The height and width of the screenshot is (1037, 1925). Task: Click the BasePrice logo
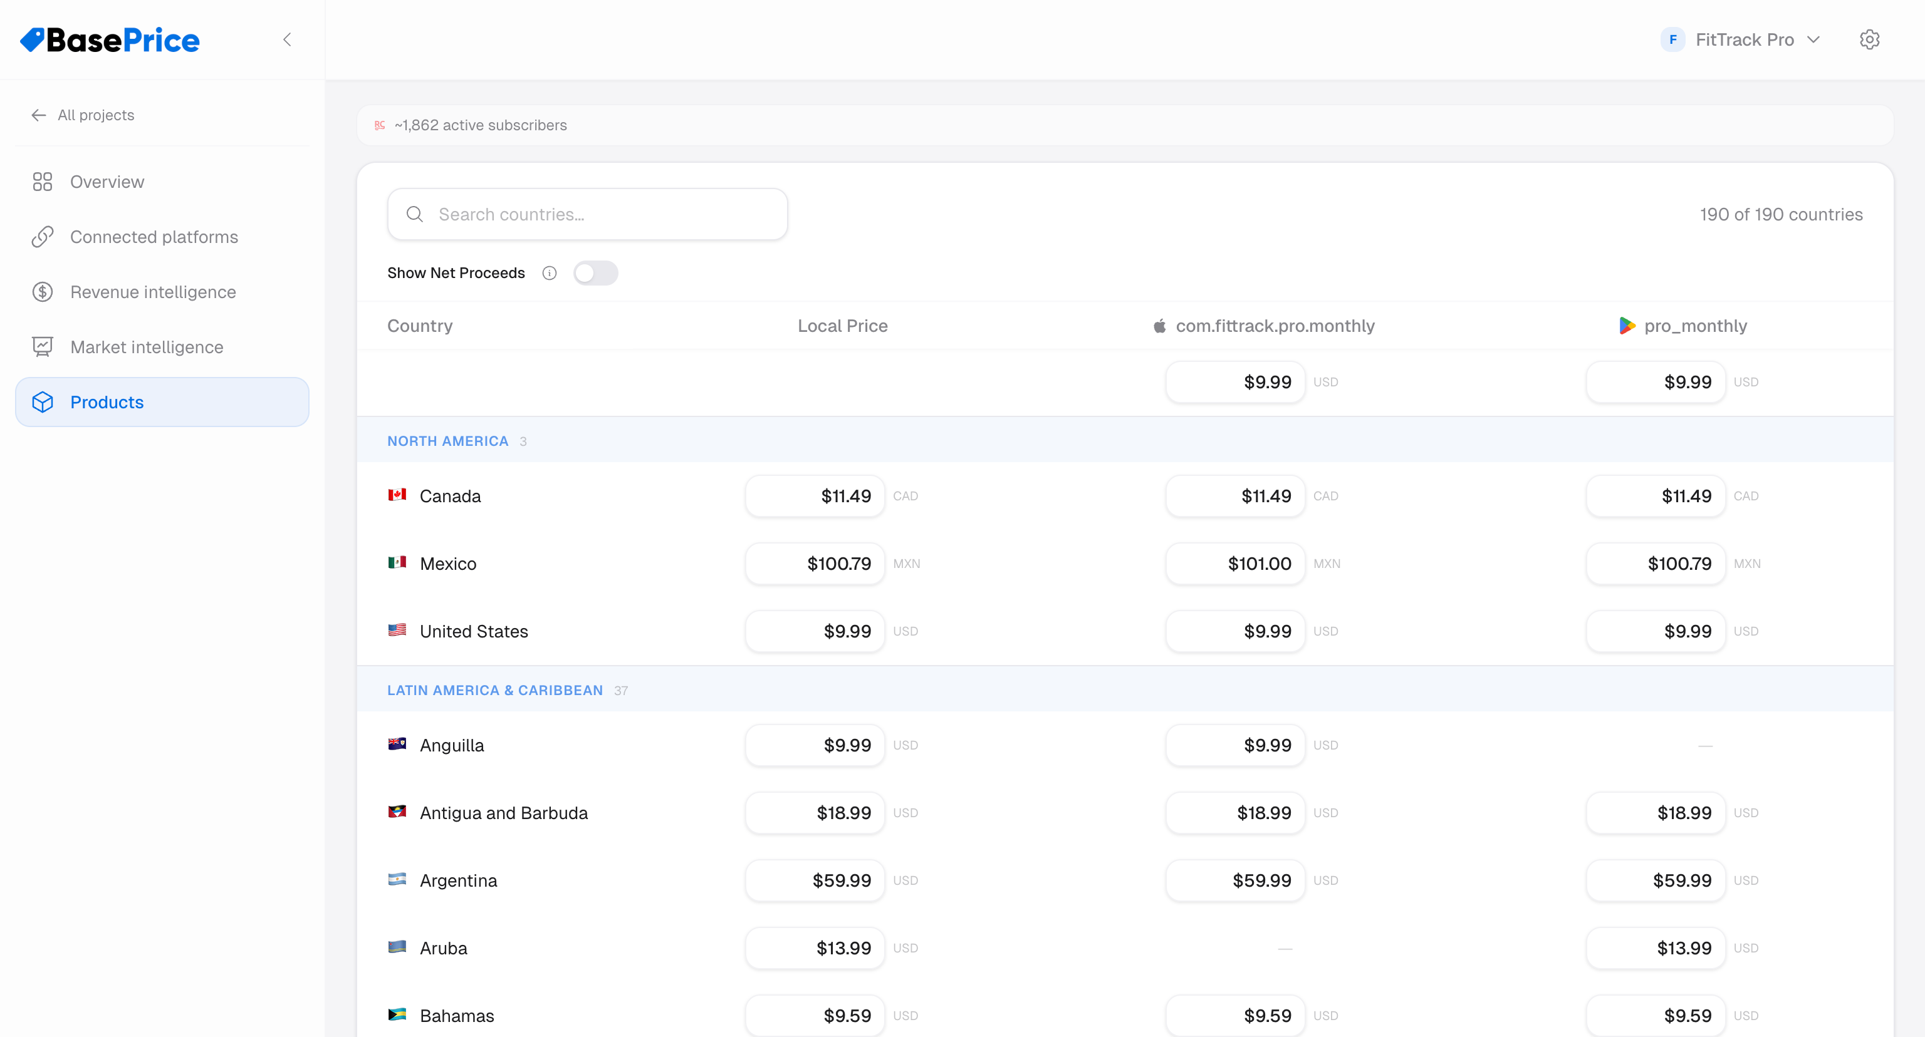pos(110,40)
